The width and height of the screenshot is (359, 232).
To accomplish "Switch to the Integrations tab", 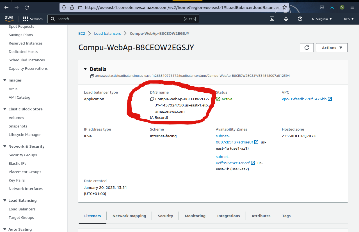I will click(x=228, y=216).
